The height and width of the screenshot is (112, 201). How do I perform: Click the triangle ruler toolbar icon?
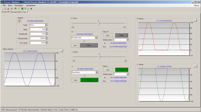click(28, 8)
